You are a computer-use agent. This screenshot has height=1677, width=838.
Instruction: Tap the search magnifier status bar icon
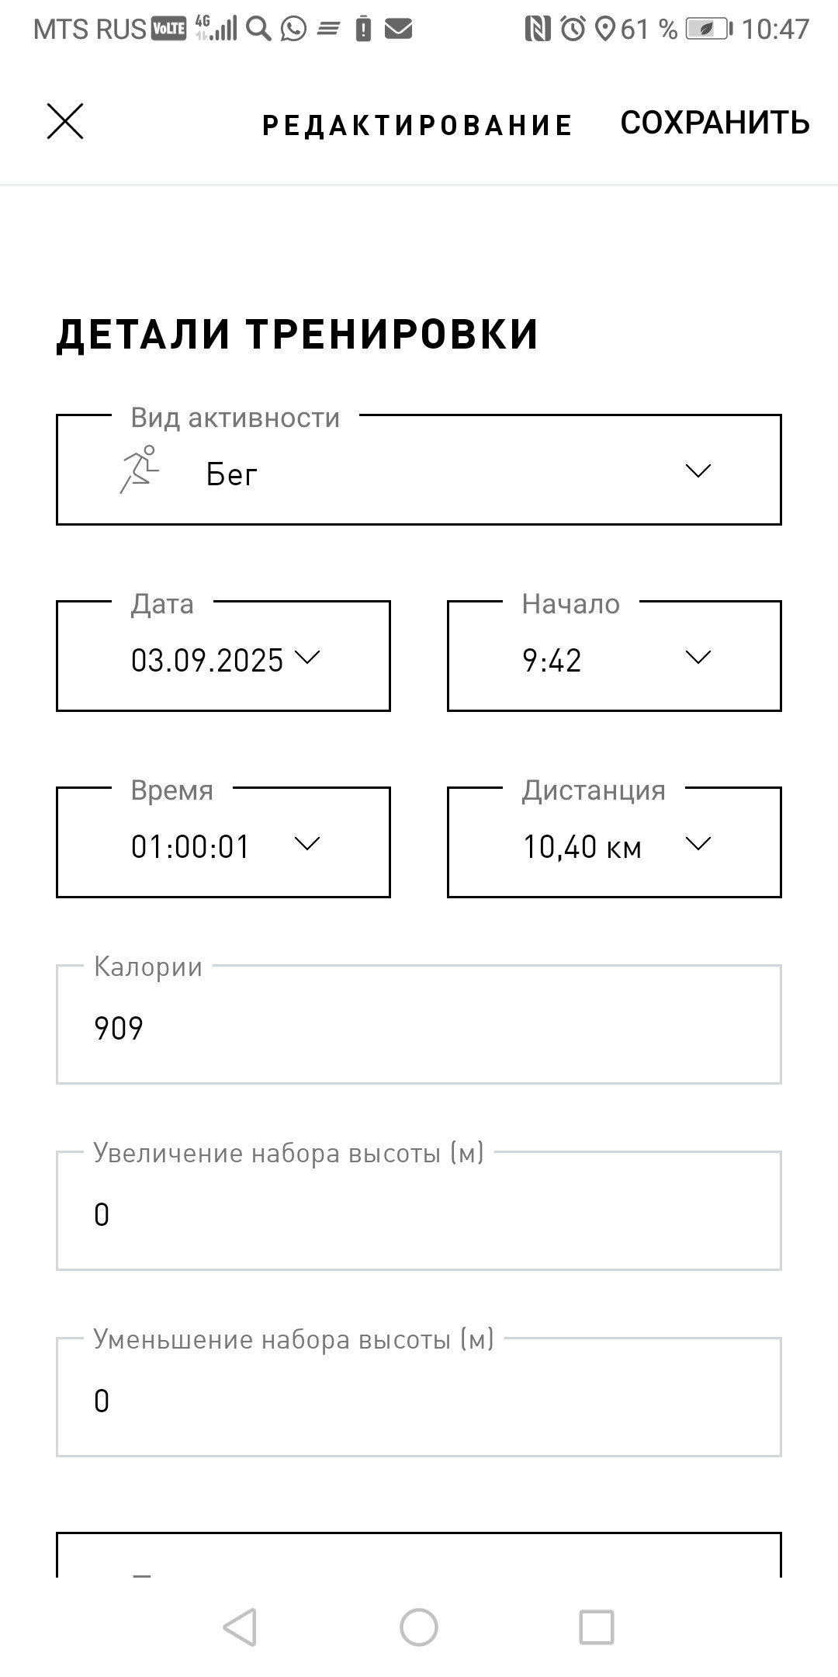pos(258,30)
